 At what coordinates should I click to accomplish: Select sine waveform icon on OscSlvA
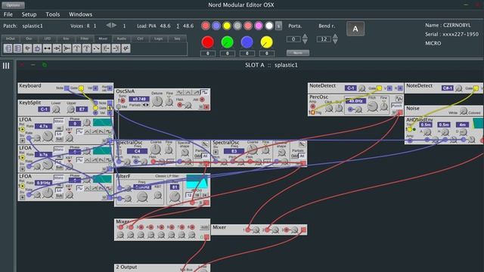pos(179,92)
